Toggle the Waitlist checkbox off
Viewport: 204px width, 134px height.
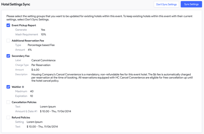coord(8,87)
